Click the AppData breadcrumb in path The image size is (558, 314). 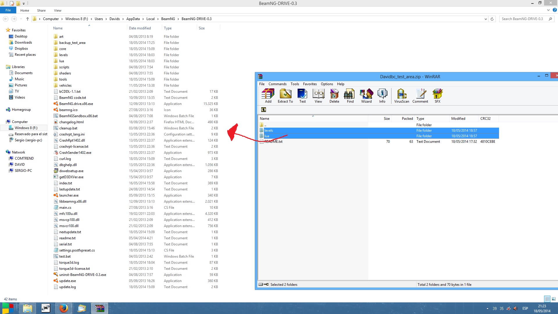[133, 19]
